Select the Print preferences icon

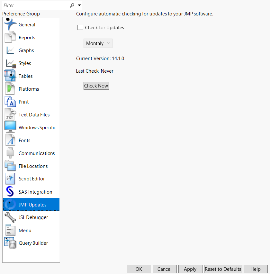point(10,102)
